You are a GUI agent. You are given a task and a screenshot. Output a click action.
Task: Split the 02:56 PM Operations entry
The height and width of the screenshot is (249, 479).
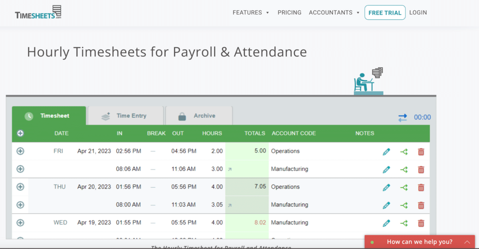[404, 151]
